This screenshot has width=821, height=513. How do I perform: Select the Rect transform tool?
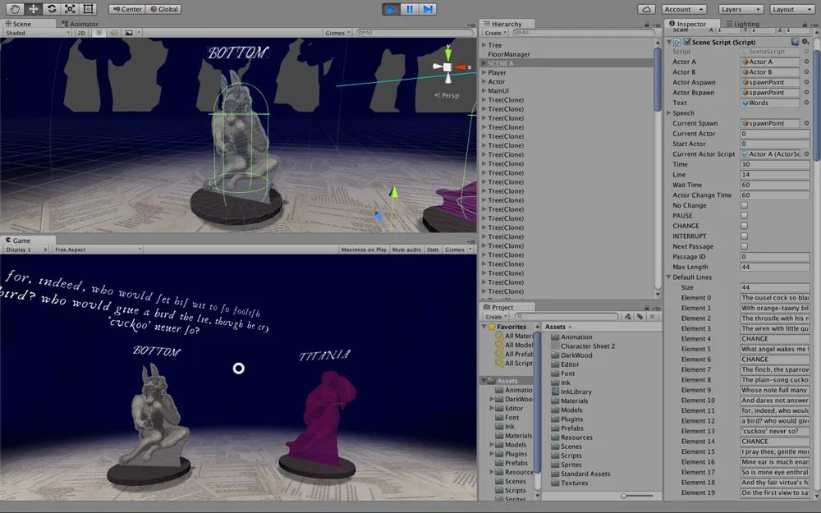[x=88, y=9]
